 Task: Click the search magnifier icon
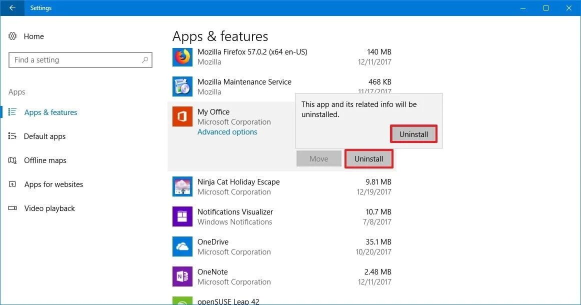coord(145,60)
